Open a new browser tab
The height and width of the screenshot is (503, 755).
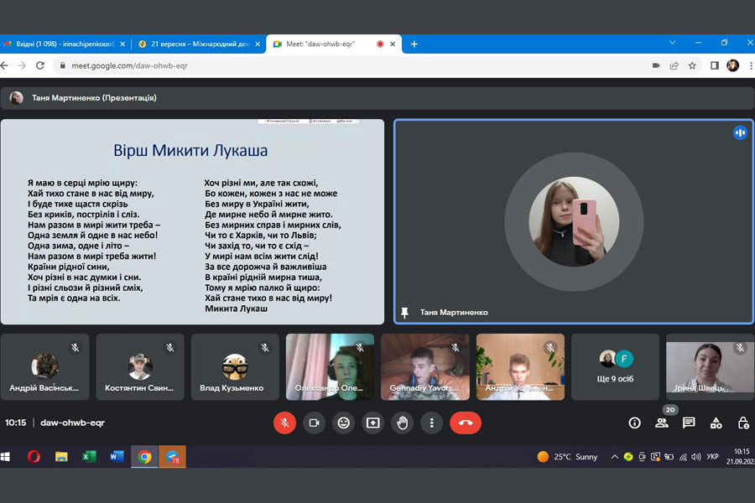point(414,44)
